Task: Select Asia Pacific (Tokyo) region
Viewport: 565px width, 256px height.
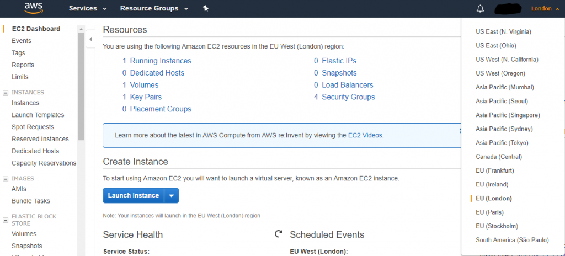Action: (x=502, y=143)
